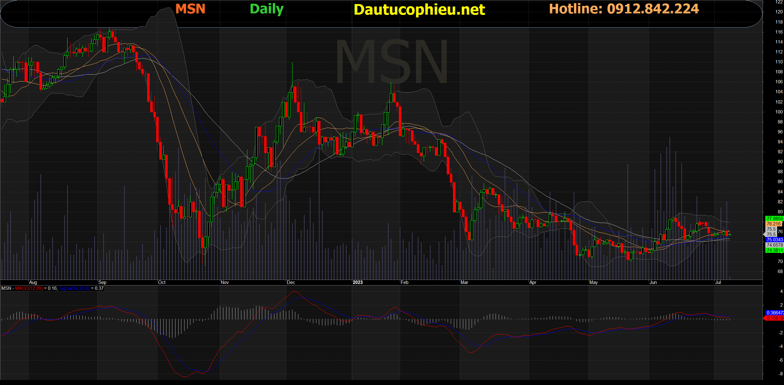Click the 120 price axis label

[779, 12]
